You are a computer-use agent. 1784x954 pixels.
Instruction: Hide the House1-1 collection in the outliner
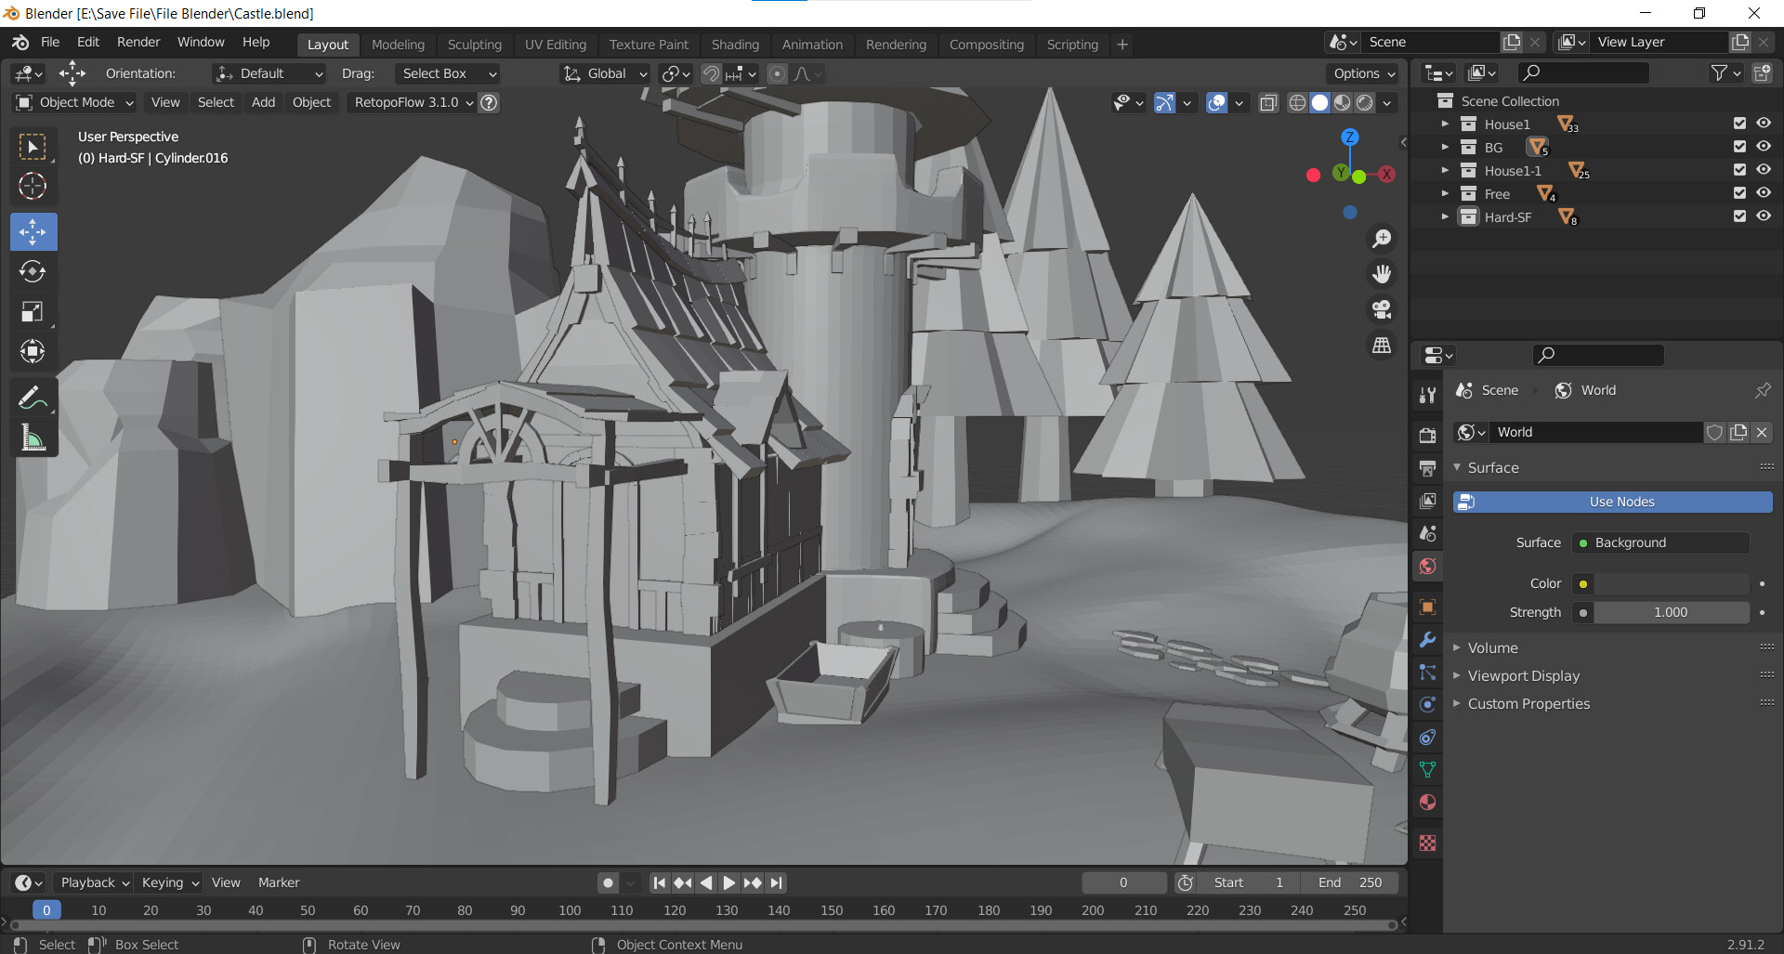point(1764,169)
